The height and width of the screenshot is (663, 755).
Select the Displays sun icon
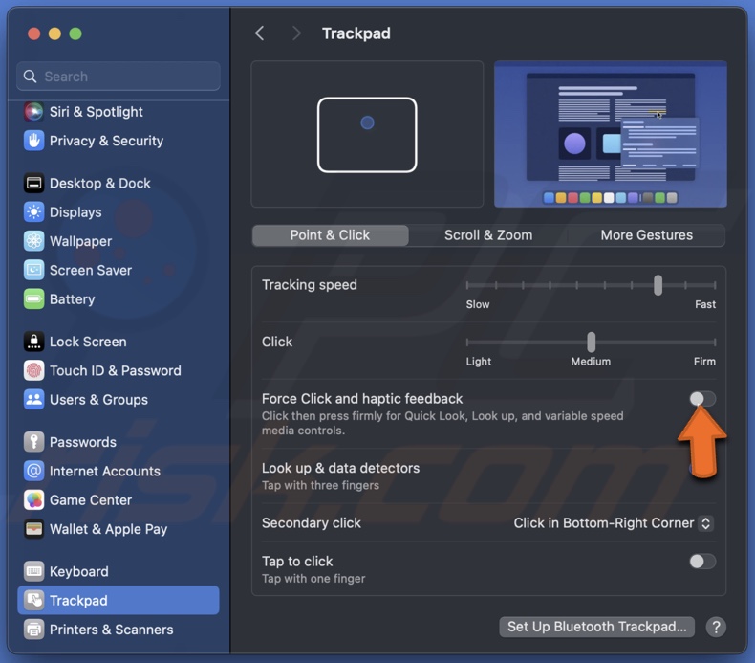tap(33, 212)
